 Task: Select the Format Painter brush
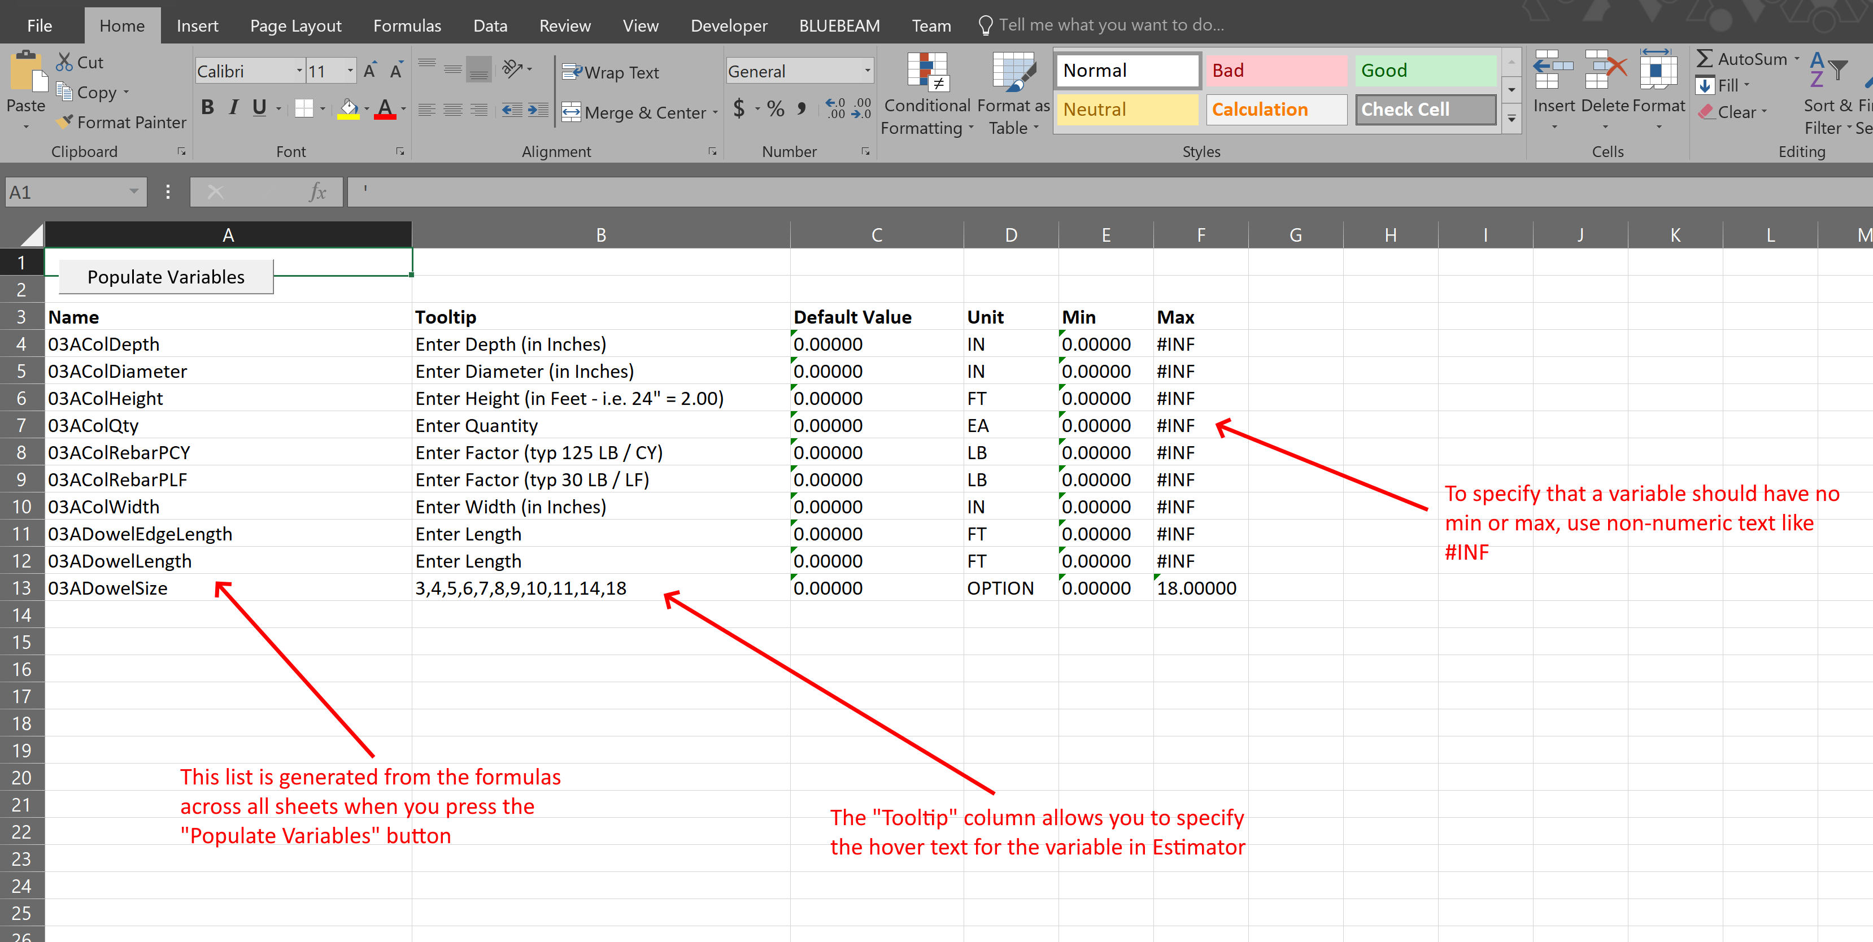pos(65,122)
